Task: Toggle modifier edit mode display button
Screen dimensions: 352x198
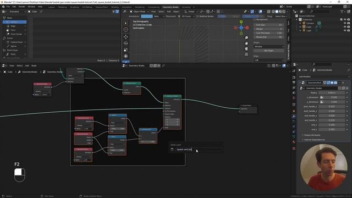Action: tap(328, 82)
